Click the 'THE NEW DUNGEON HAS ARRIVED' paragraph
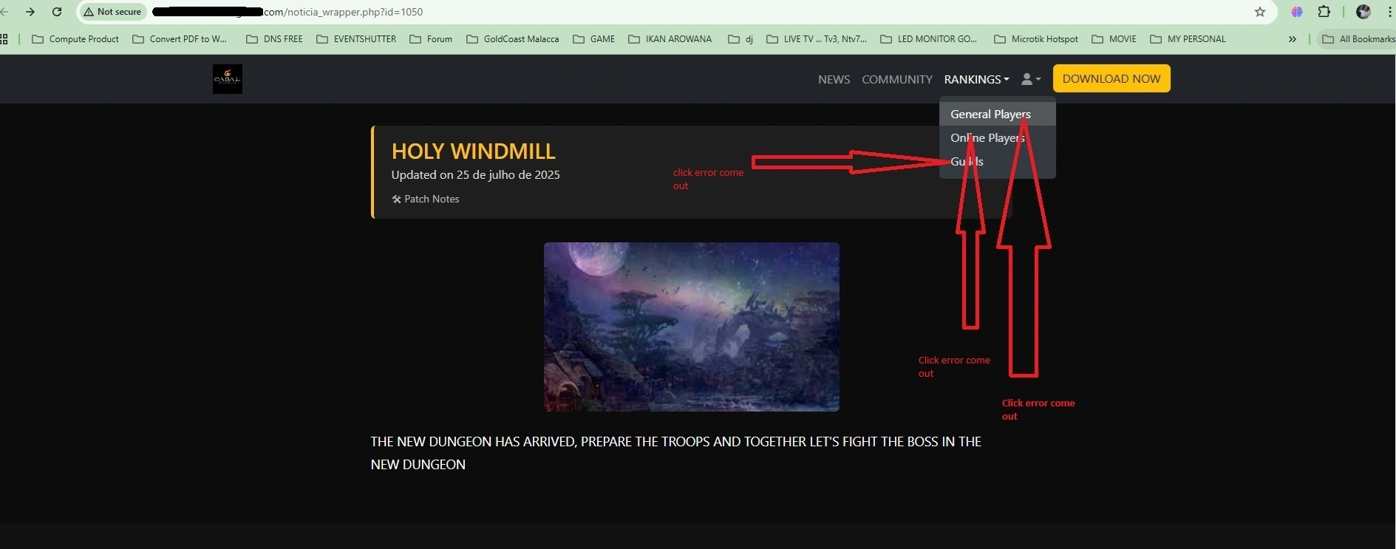Screen dimensions: 1396x549 (x=676, y=453)
